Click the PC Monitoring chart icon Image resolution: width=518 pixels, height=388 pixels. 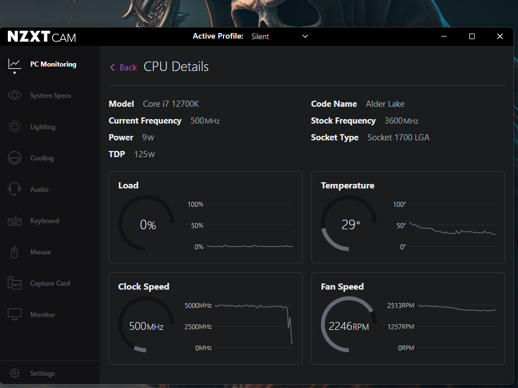pos(15,64)
